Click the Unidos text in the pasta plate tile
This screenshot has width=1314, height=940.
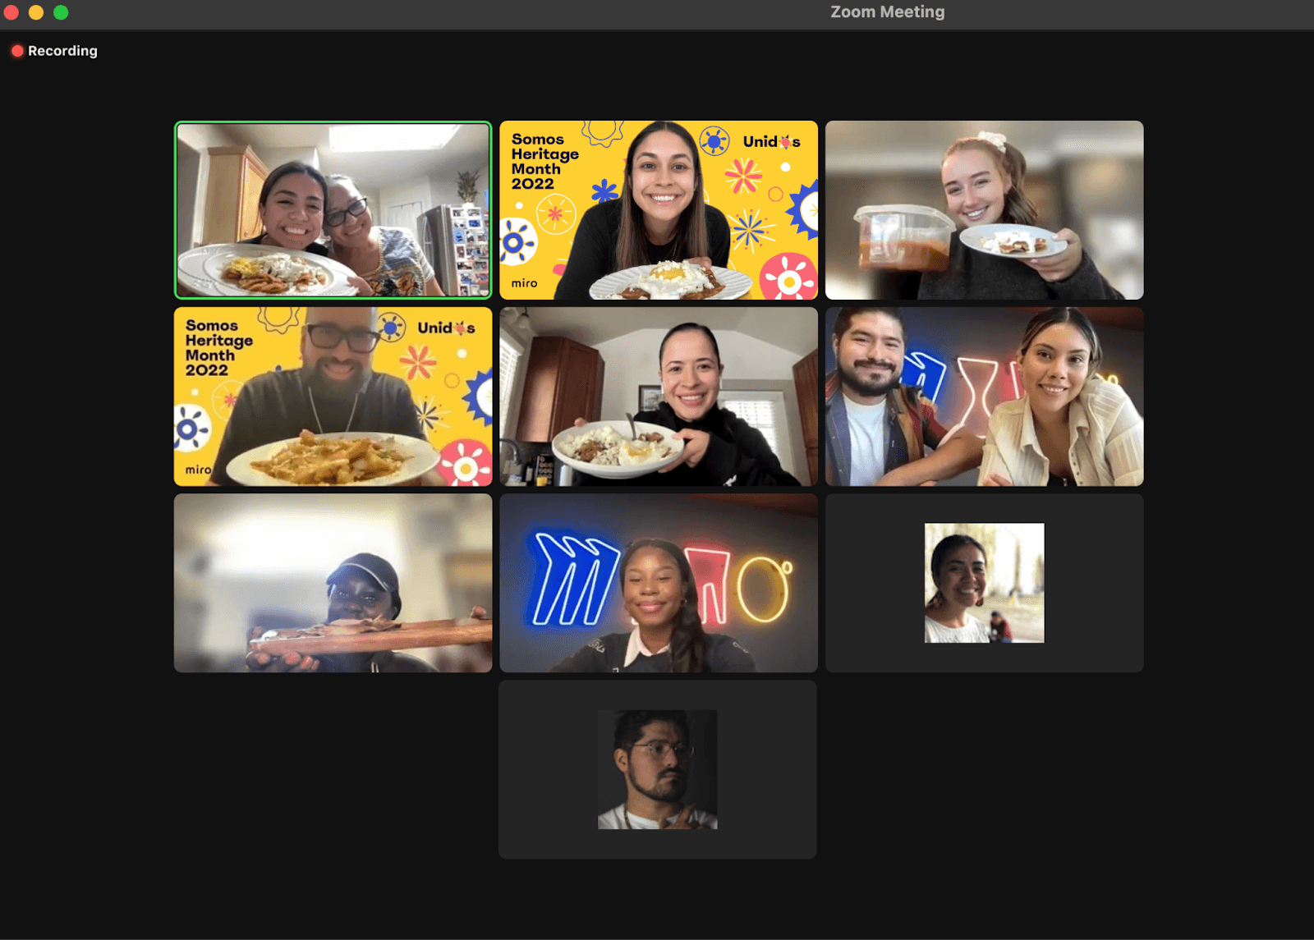(446, 328)
